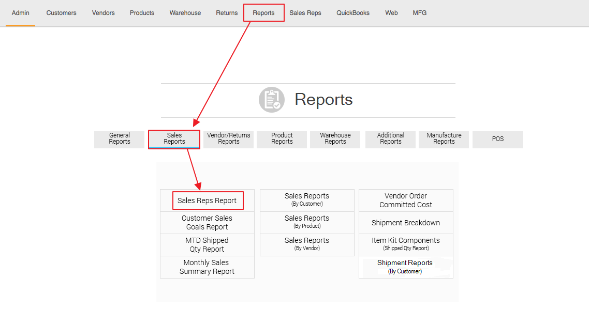The width and height of the screenshot is (589, 324).
Task: Show the Manufacture Reports tab
Action: tap(444, 139)
